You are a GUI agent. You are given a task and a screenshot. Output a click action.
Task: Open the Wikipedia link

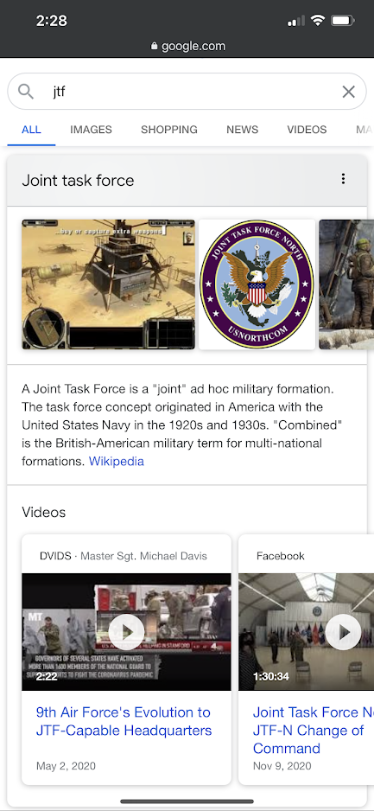117,461
